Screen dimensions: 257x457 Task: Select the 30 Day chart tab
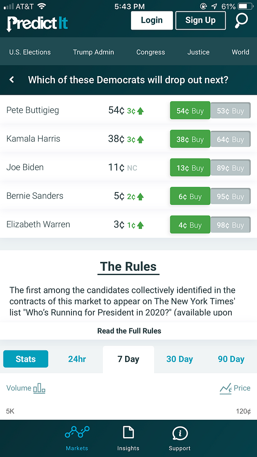tap(180, 359)
